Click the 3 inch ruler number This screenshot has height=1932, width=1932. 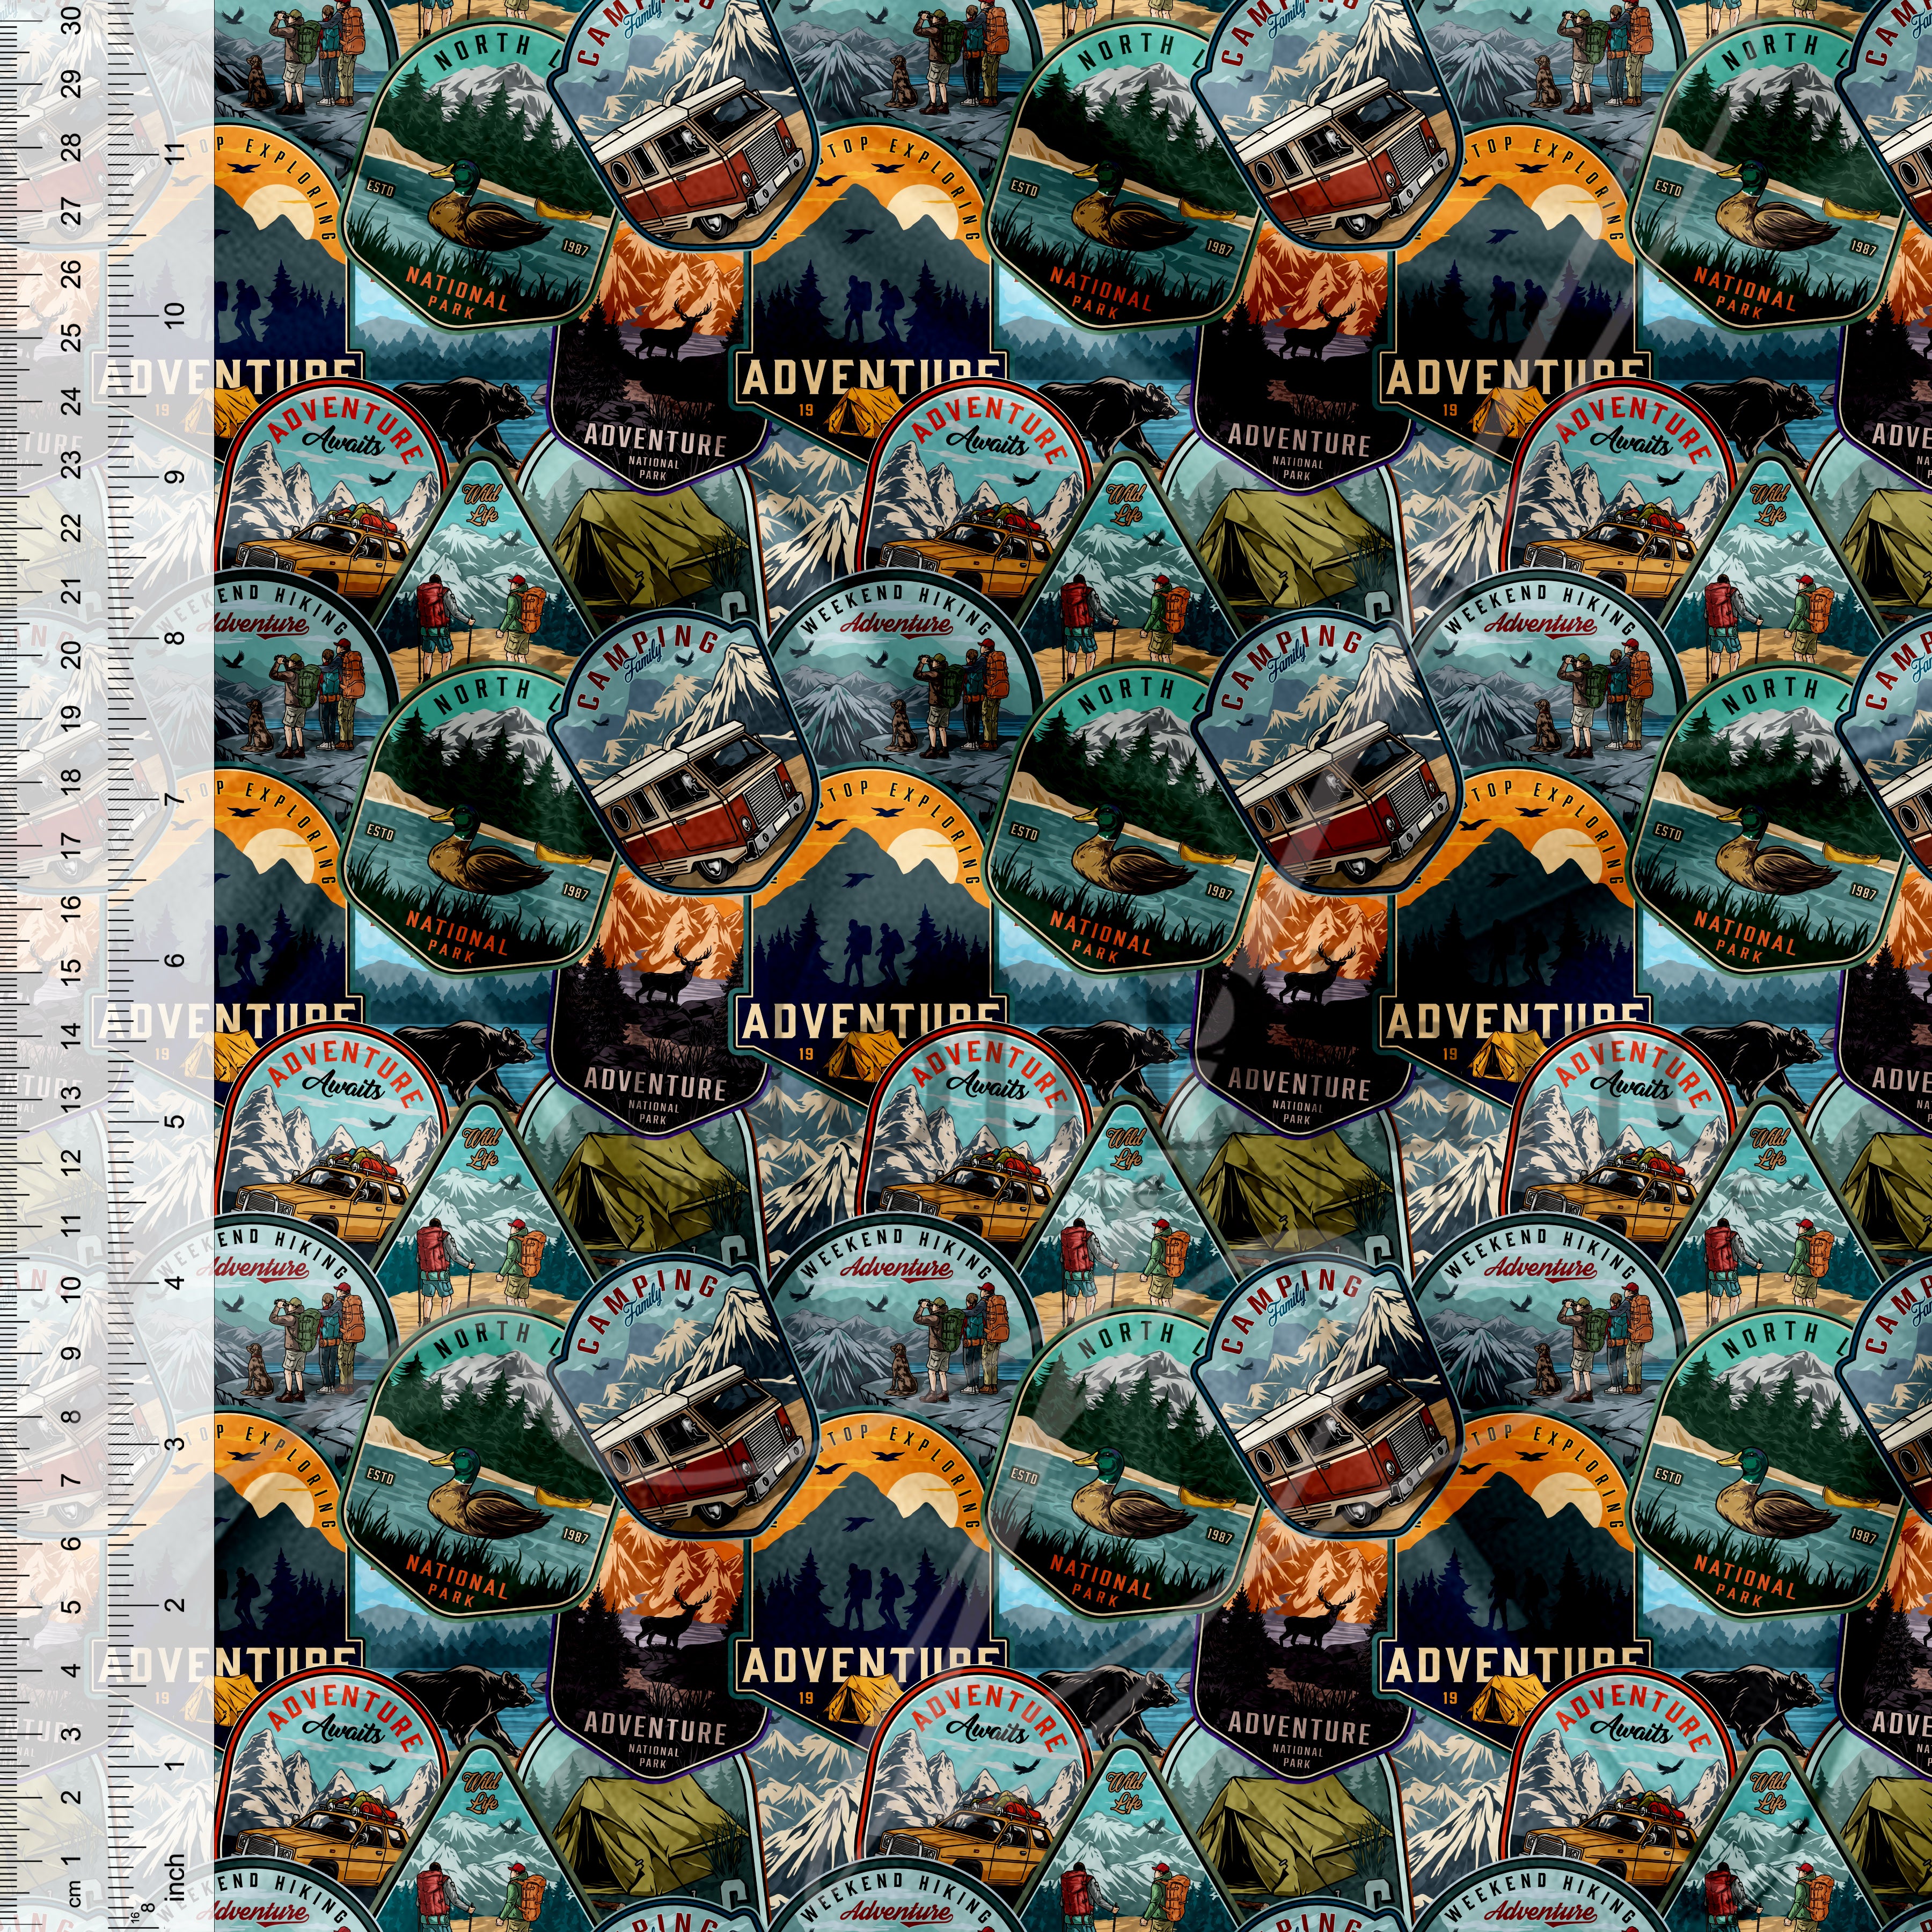[175, 1443]
